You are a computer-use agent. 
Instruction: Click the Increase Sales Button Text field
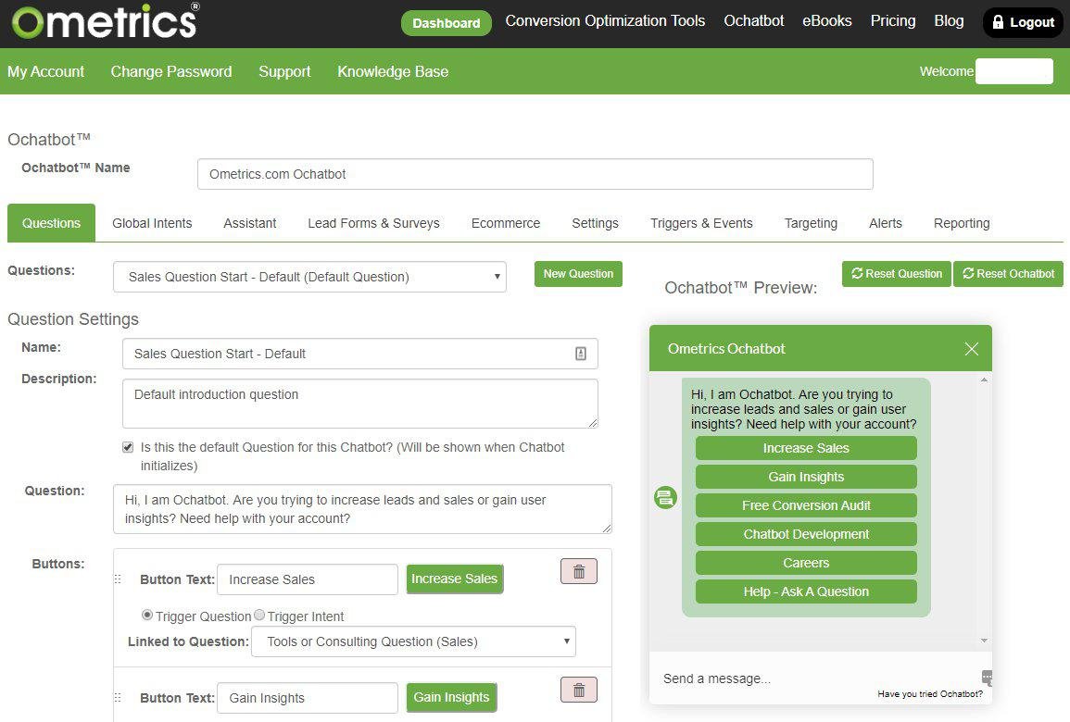click(x=307, y=579)
